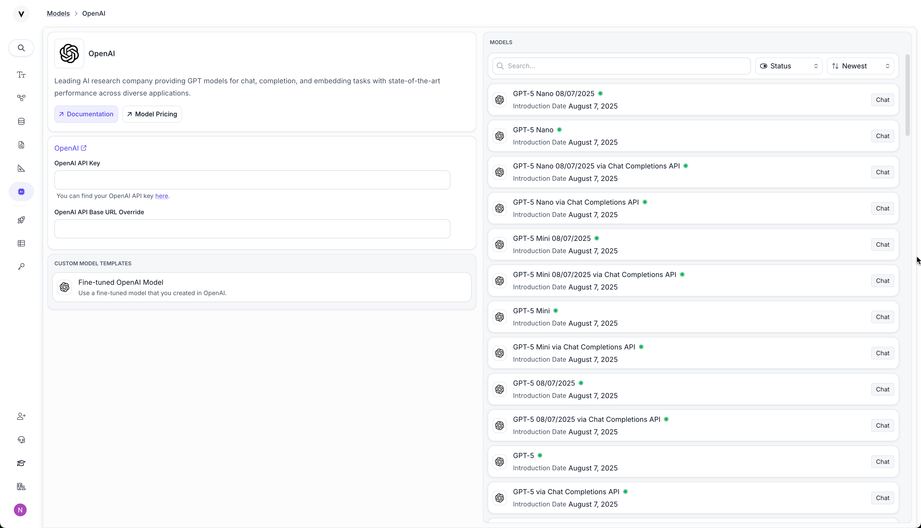This screenshot has height=528, width=921.
Task: Click the OpenAI icon on GPT-5 via Chat Completions row
Action: [499, 498]
